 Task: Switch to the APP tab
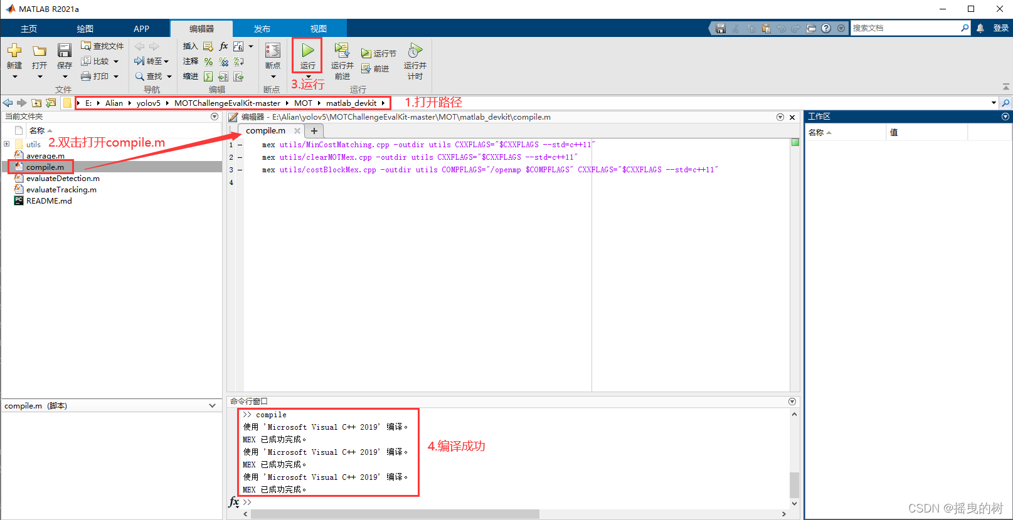(142, 29)
